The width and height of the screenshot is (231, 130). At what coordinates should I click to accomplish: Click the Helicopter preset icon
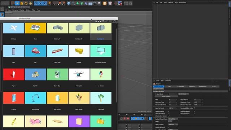coord(79,74)
